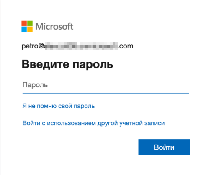Click the red square of the Microsoft logo

pos(24,23)
